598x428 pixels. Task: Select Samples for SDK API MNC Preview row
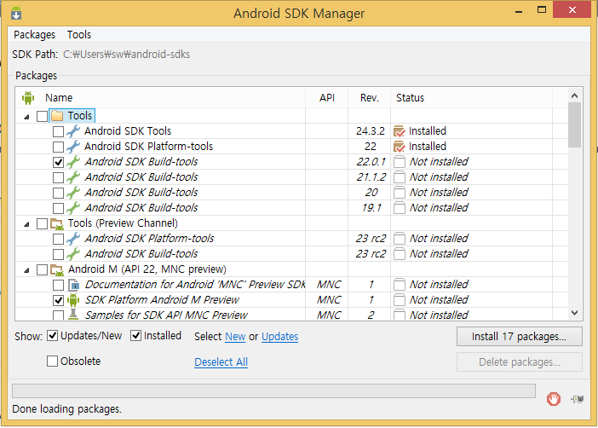tap(291, 315)
